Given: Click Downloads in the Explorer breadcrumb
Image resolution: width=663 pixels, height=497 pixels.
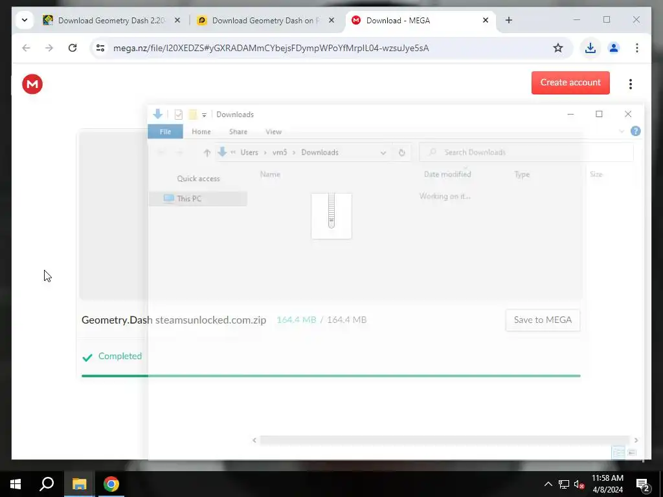Looking at the screenshot, I should coord(320,152).
